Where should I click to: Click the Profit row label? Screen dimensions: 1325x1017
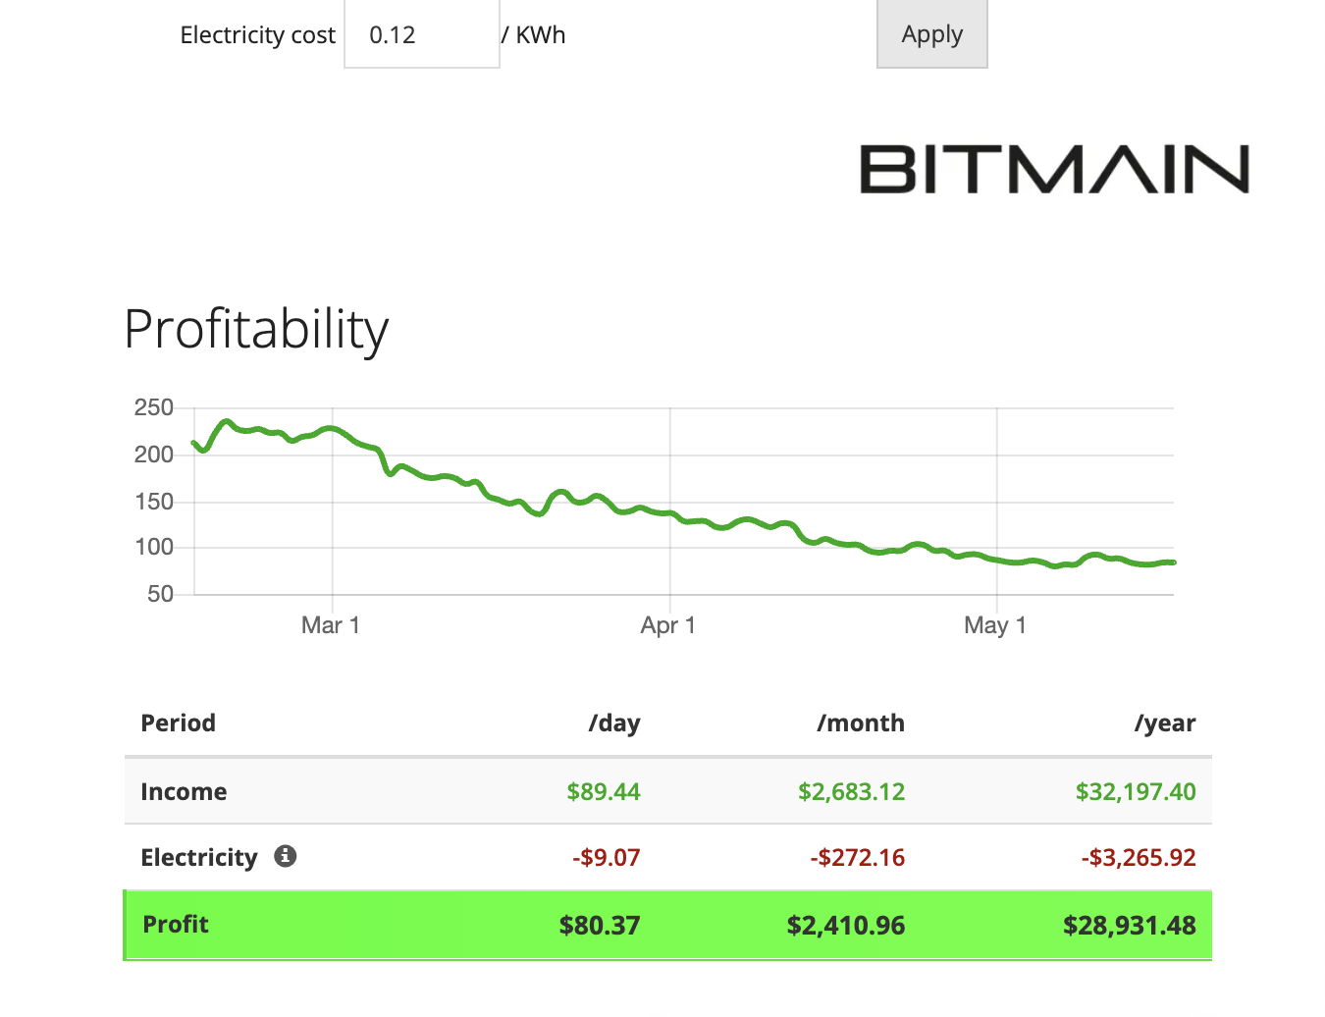click(176, 924)
